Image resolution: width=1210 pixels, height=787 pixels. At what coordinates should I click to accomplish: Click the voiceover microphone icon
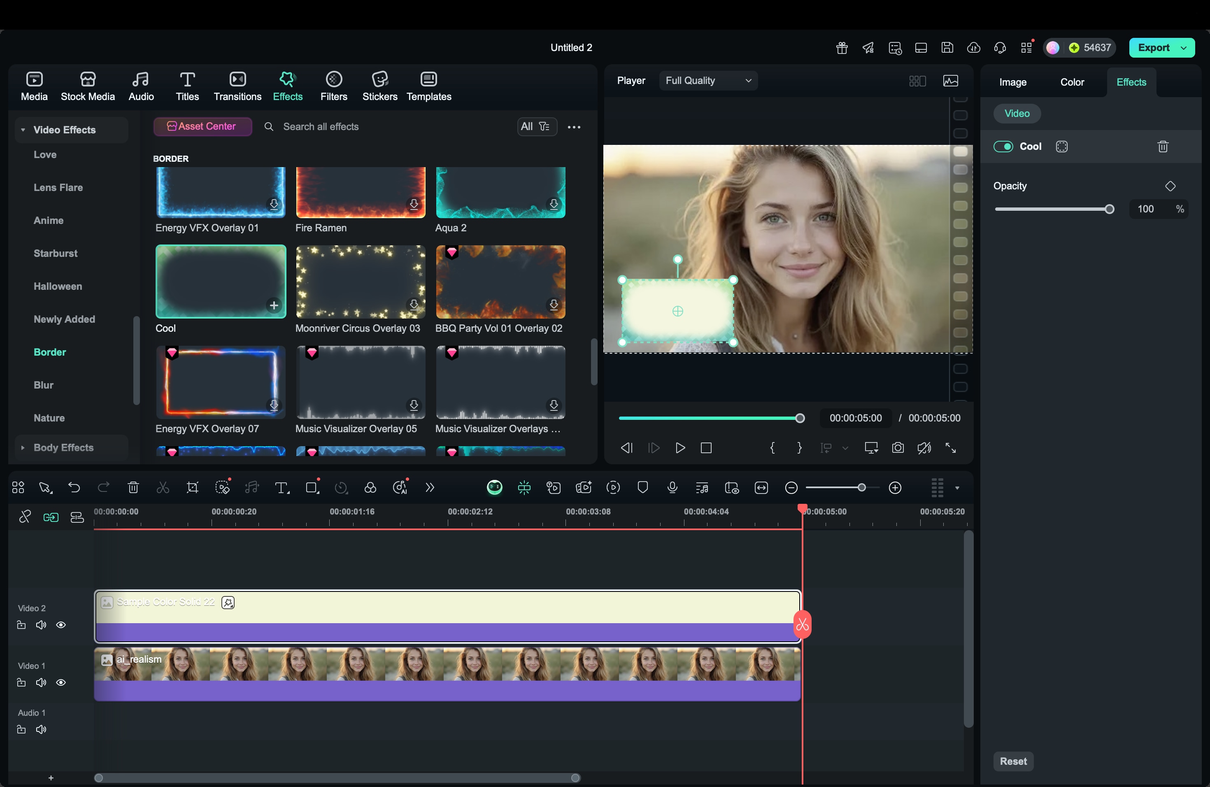672,488
